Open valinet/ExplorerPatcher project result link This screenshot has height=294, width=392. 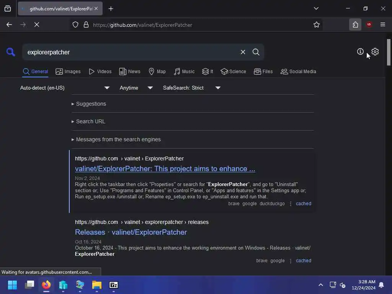click(165, 169)
